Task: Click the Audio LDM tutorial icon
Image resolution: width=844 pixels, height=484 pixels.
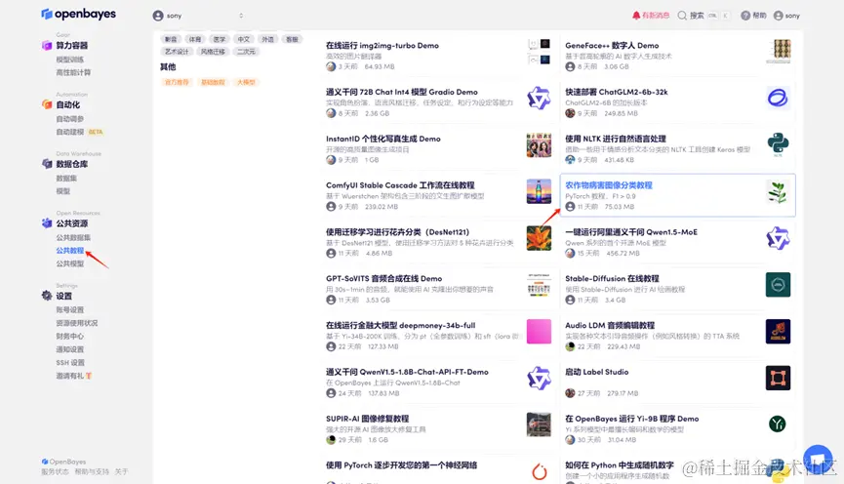Action: pos(779,331)
